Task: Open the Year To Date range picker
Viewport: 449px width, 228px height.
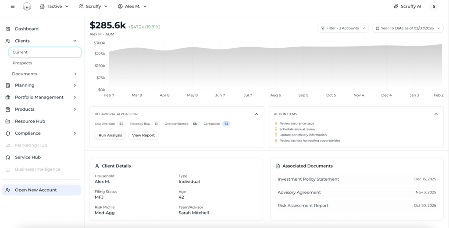Action: coord(408,28)
